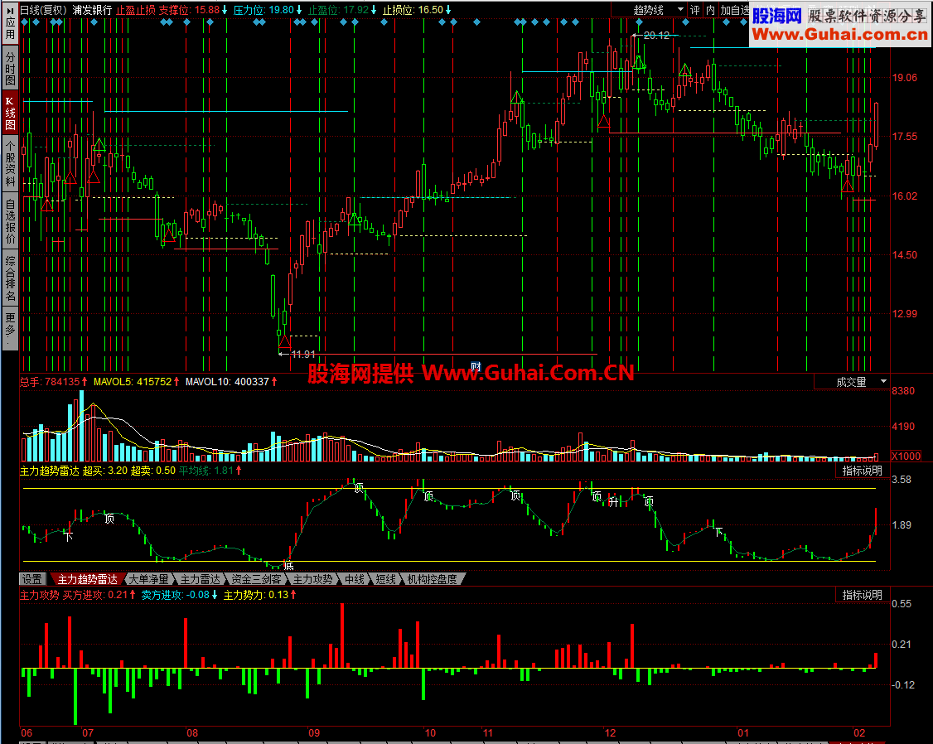
Task: Select the 资金三剑客 indicator tab
Action: 256,578
